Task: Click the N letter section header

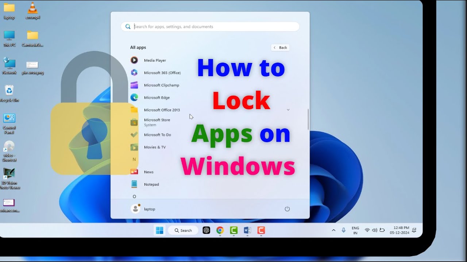Action: (134, 159)
